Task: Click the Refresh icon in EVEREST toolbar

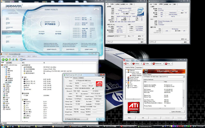Action: 13,60
